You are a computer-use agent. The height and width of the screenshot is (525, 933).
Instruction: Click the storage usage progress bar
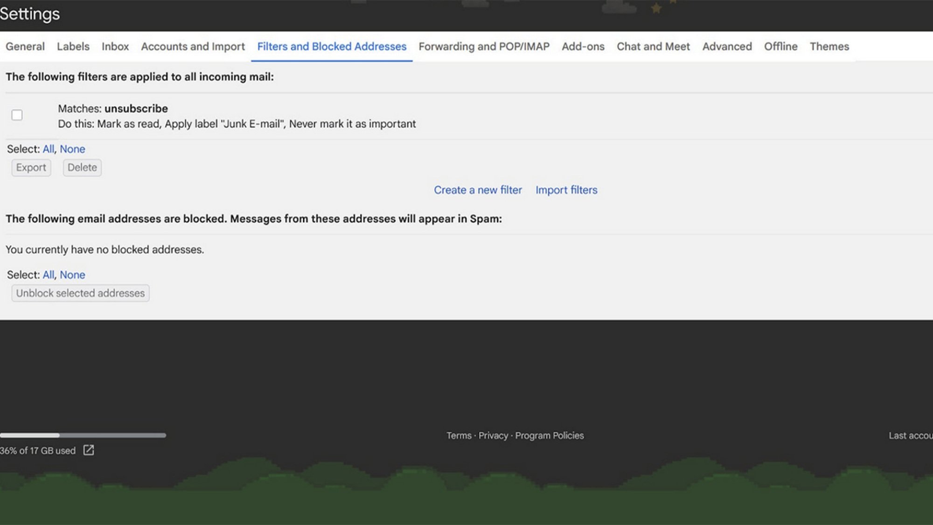84,435
